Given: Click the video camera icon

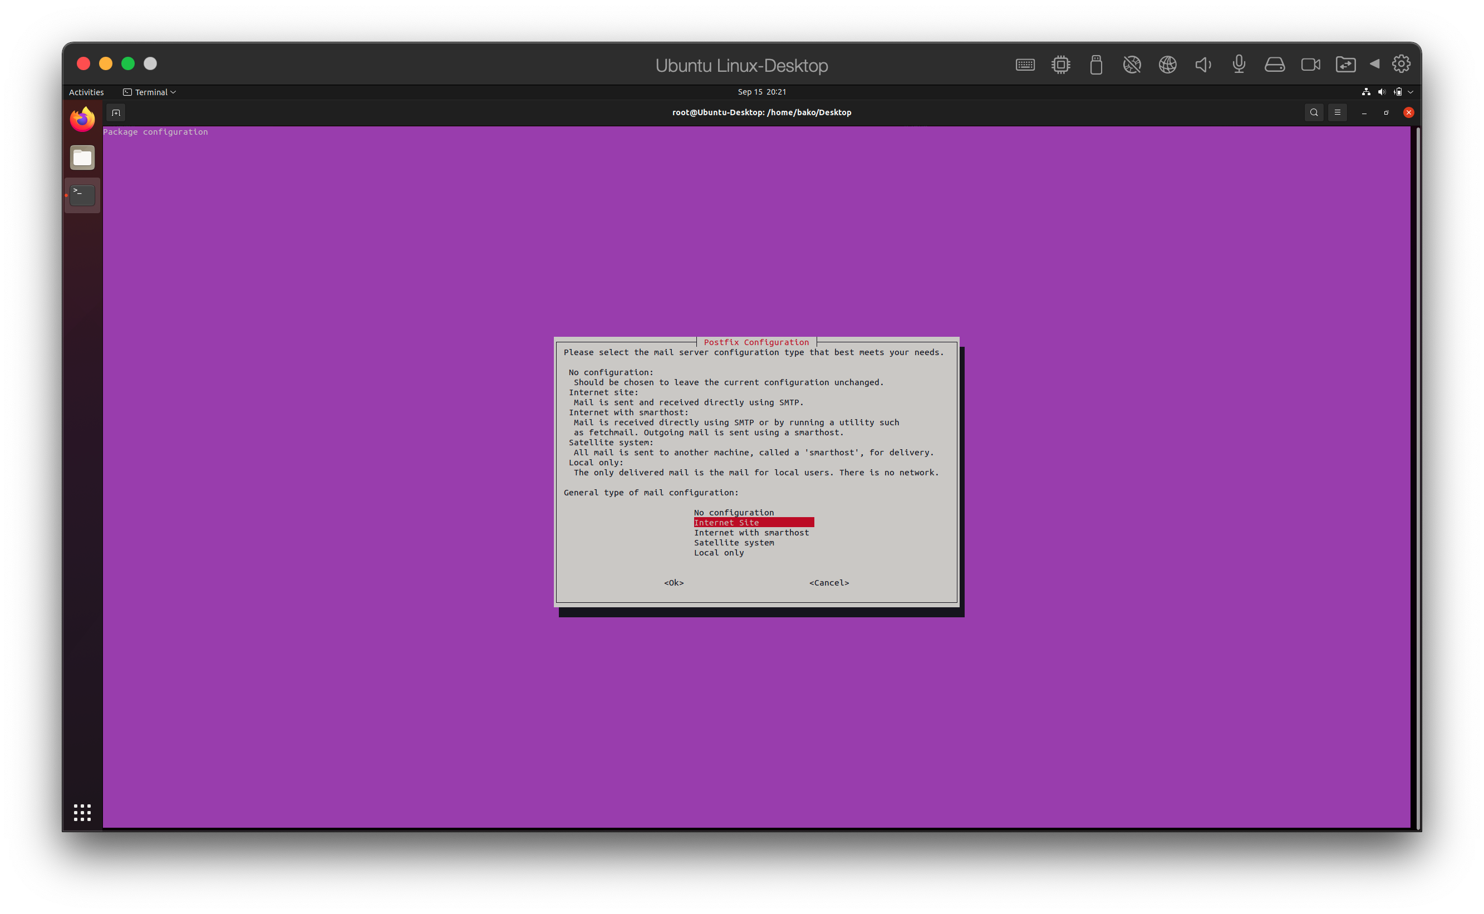Looking at the screenshot, I should [x=1310, y=65].
